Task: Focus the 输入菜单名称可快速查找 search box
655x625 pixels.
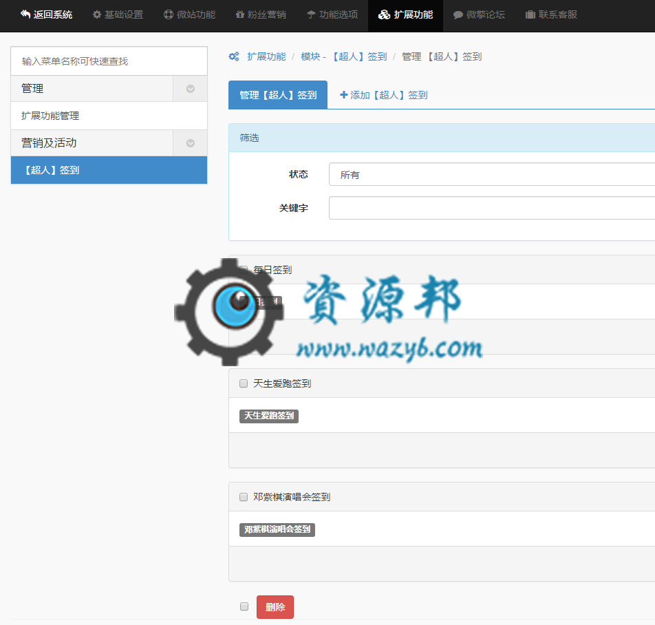Action: click(109, 61)
